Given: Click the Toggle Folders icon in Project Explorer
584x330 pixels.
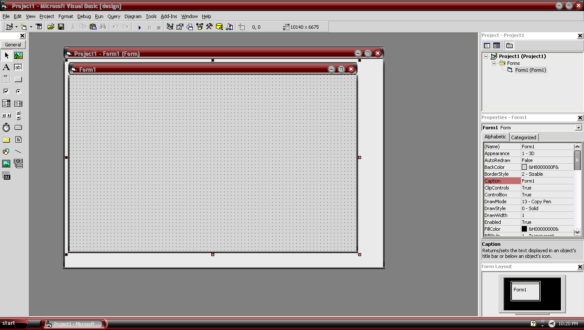Looking at the screenshot, I should [x=509, y=45].
